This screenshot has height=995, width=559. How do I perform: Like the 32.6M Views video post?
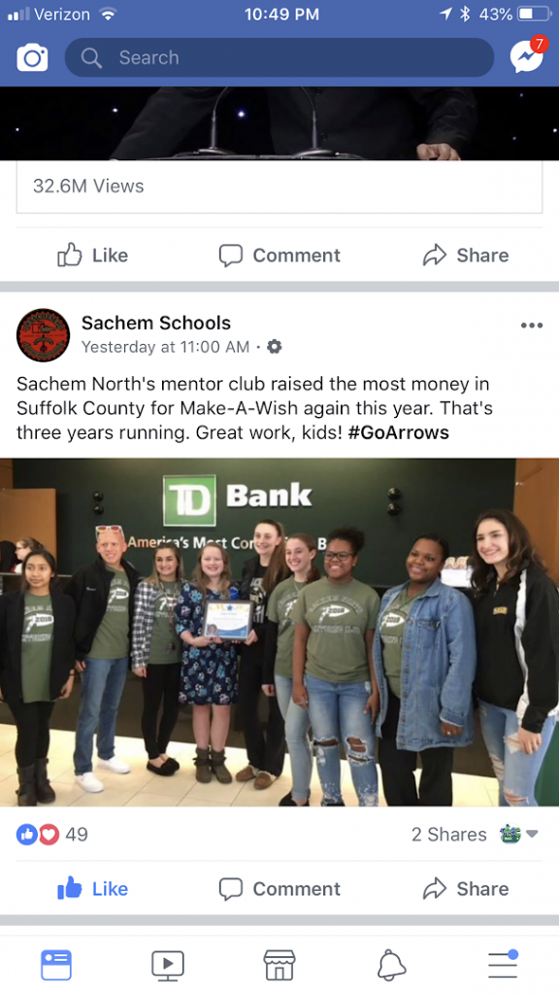(93, 256)
